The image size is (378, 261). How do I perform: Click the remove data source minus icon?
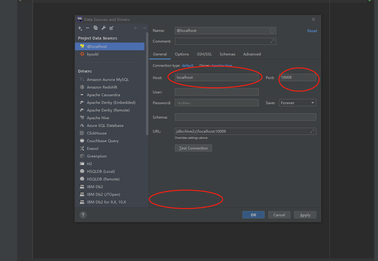coord(88,28)
